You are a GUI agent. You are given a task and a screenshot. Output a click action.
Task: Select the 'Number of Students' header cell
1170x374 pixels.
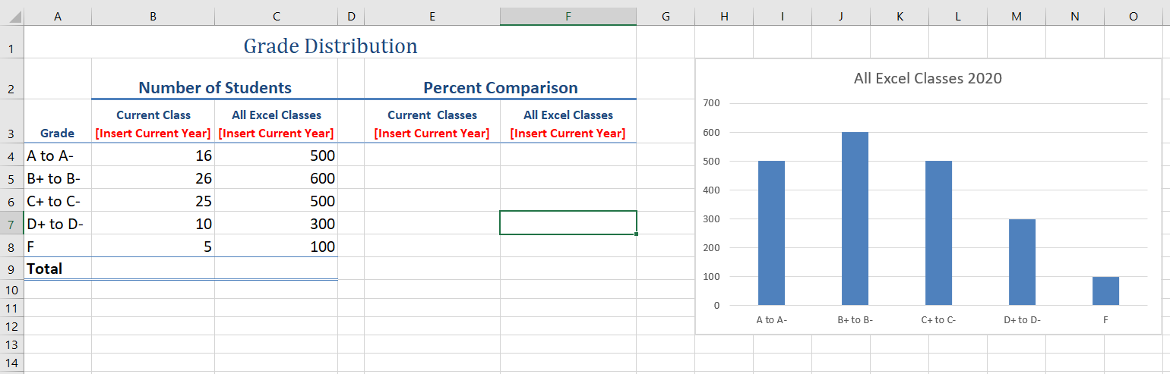click(215, 88)
